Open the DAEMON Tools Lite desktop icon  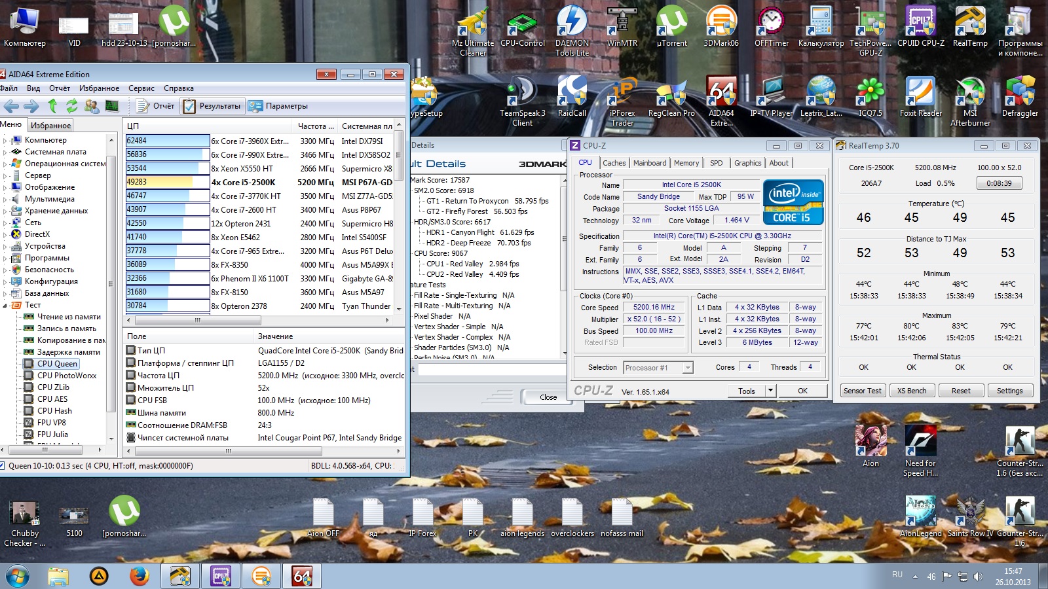tap(572, 31)
